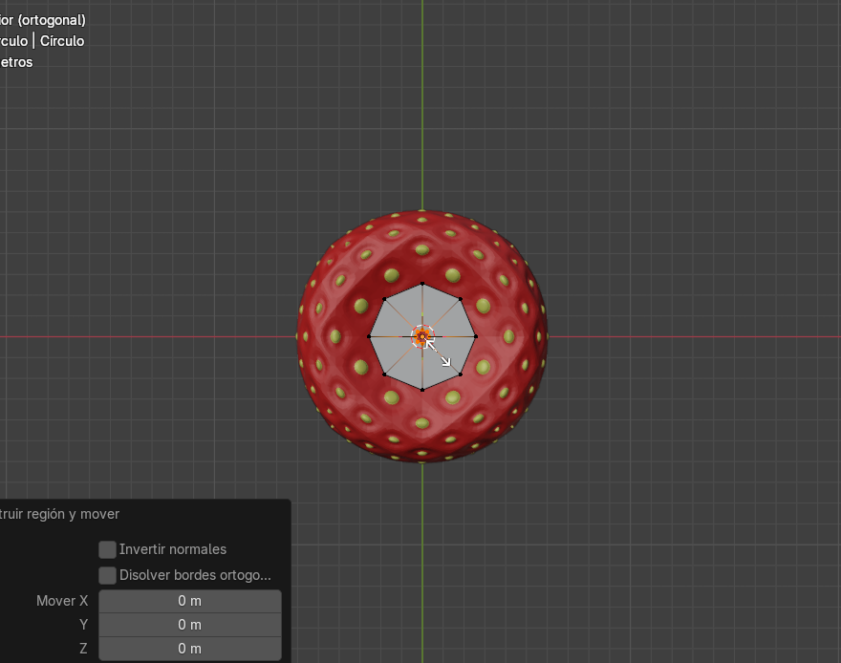Select the orange center vertex of the circle
Image resolution: width=841 pixels, height=663 pixels.
click(422, 336)
